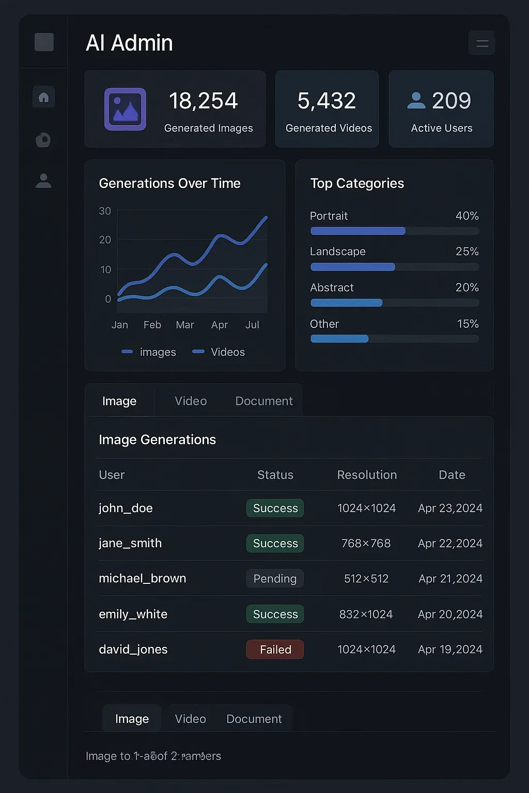The height and width of the screenshot is (793, 529).
Task: Open the Users sidebar icon
Action: (x=43, y=181)
